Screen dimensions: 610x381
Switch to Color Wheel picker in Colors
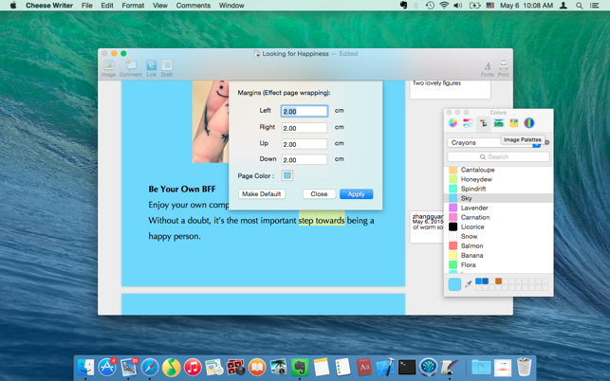(x=453, y=123)
